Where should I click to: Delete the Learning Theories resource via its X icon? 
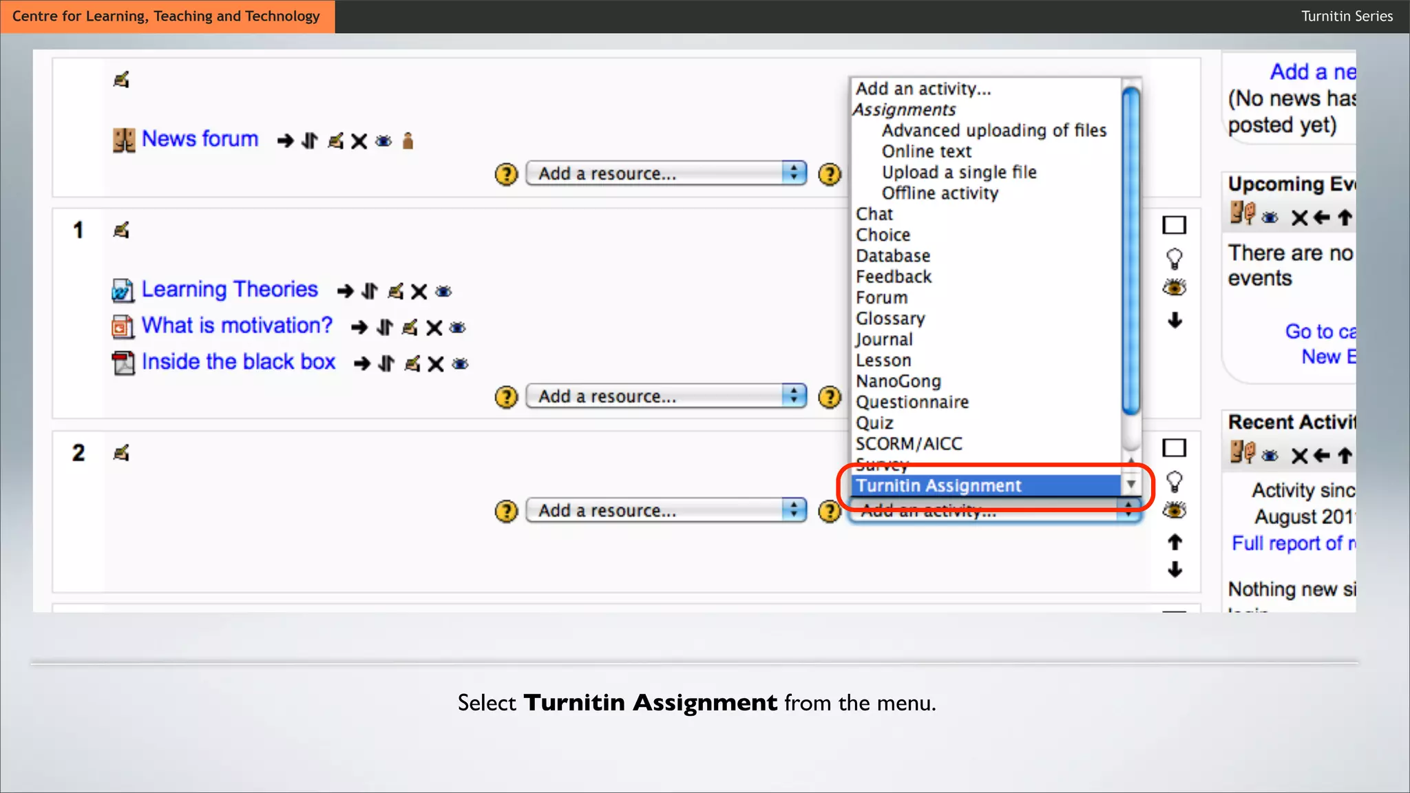pos(419,292)
